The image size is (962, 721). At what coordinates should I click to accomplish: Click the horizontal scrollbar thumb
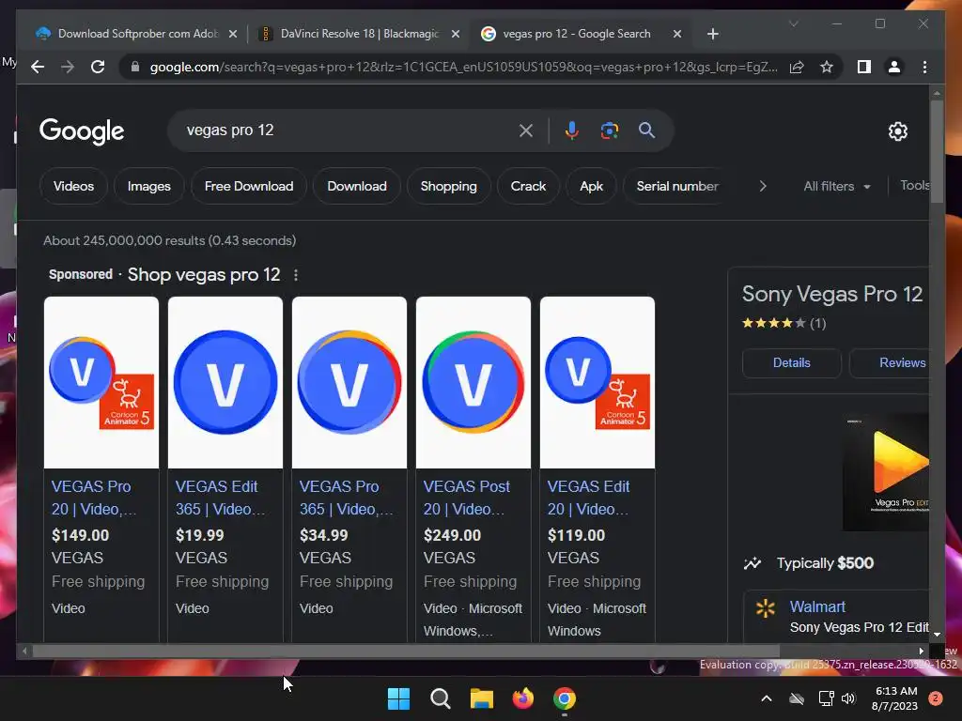[406, 651]
